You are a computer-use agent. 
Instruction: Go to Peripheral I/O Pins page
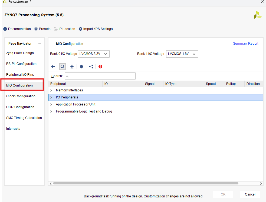(x=20, y=75)
